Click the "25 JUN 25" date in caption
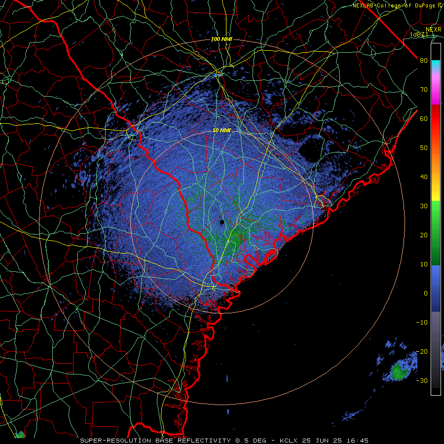This screenshot has height=444, width=444. coord(322,441)
